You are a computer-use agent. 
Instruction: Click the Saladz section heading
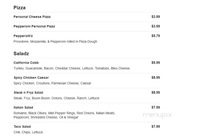pyautogui.click(x=21, y=53)
